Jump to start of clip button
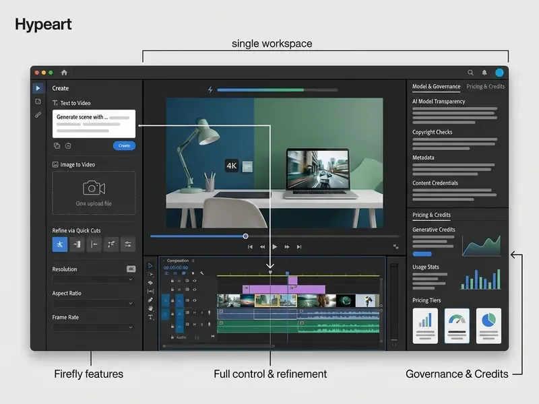The width and height of the screenshot is (539, 404). (250, 246)
